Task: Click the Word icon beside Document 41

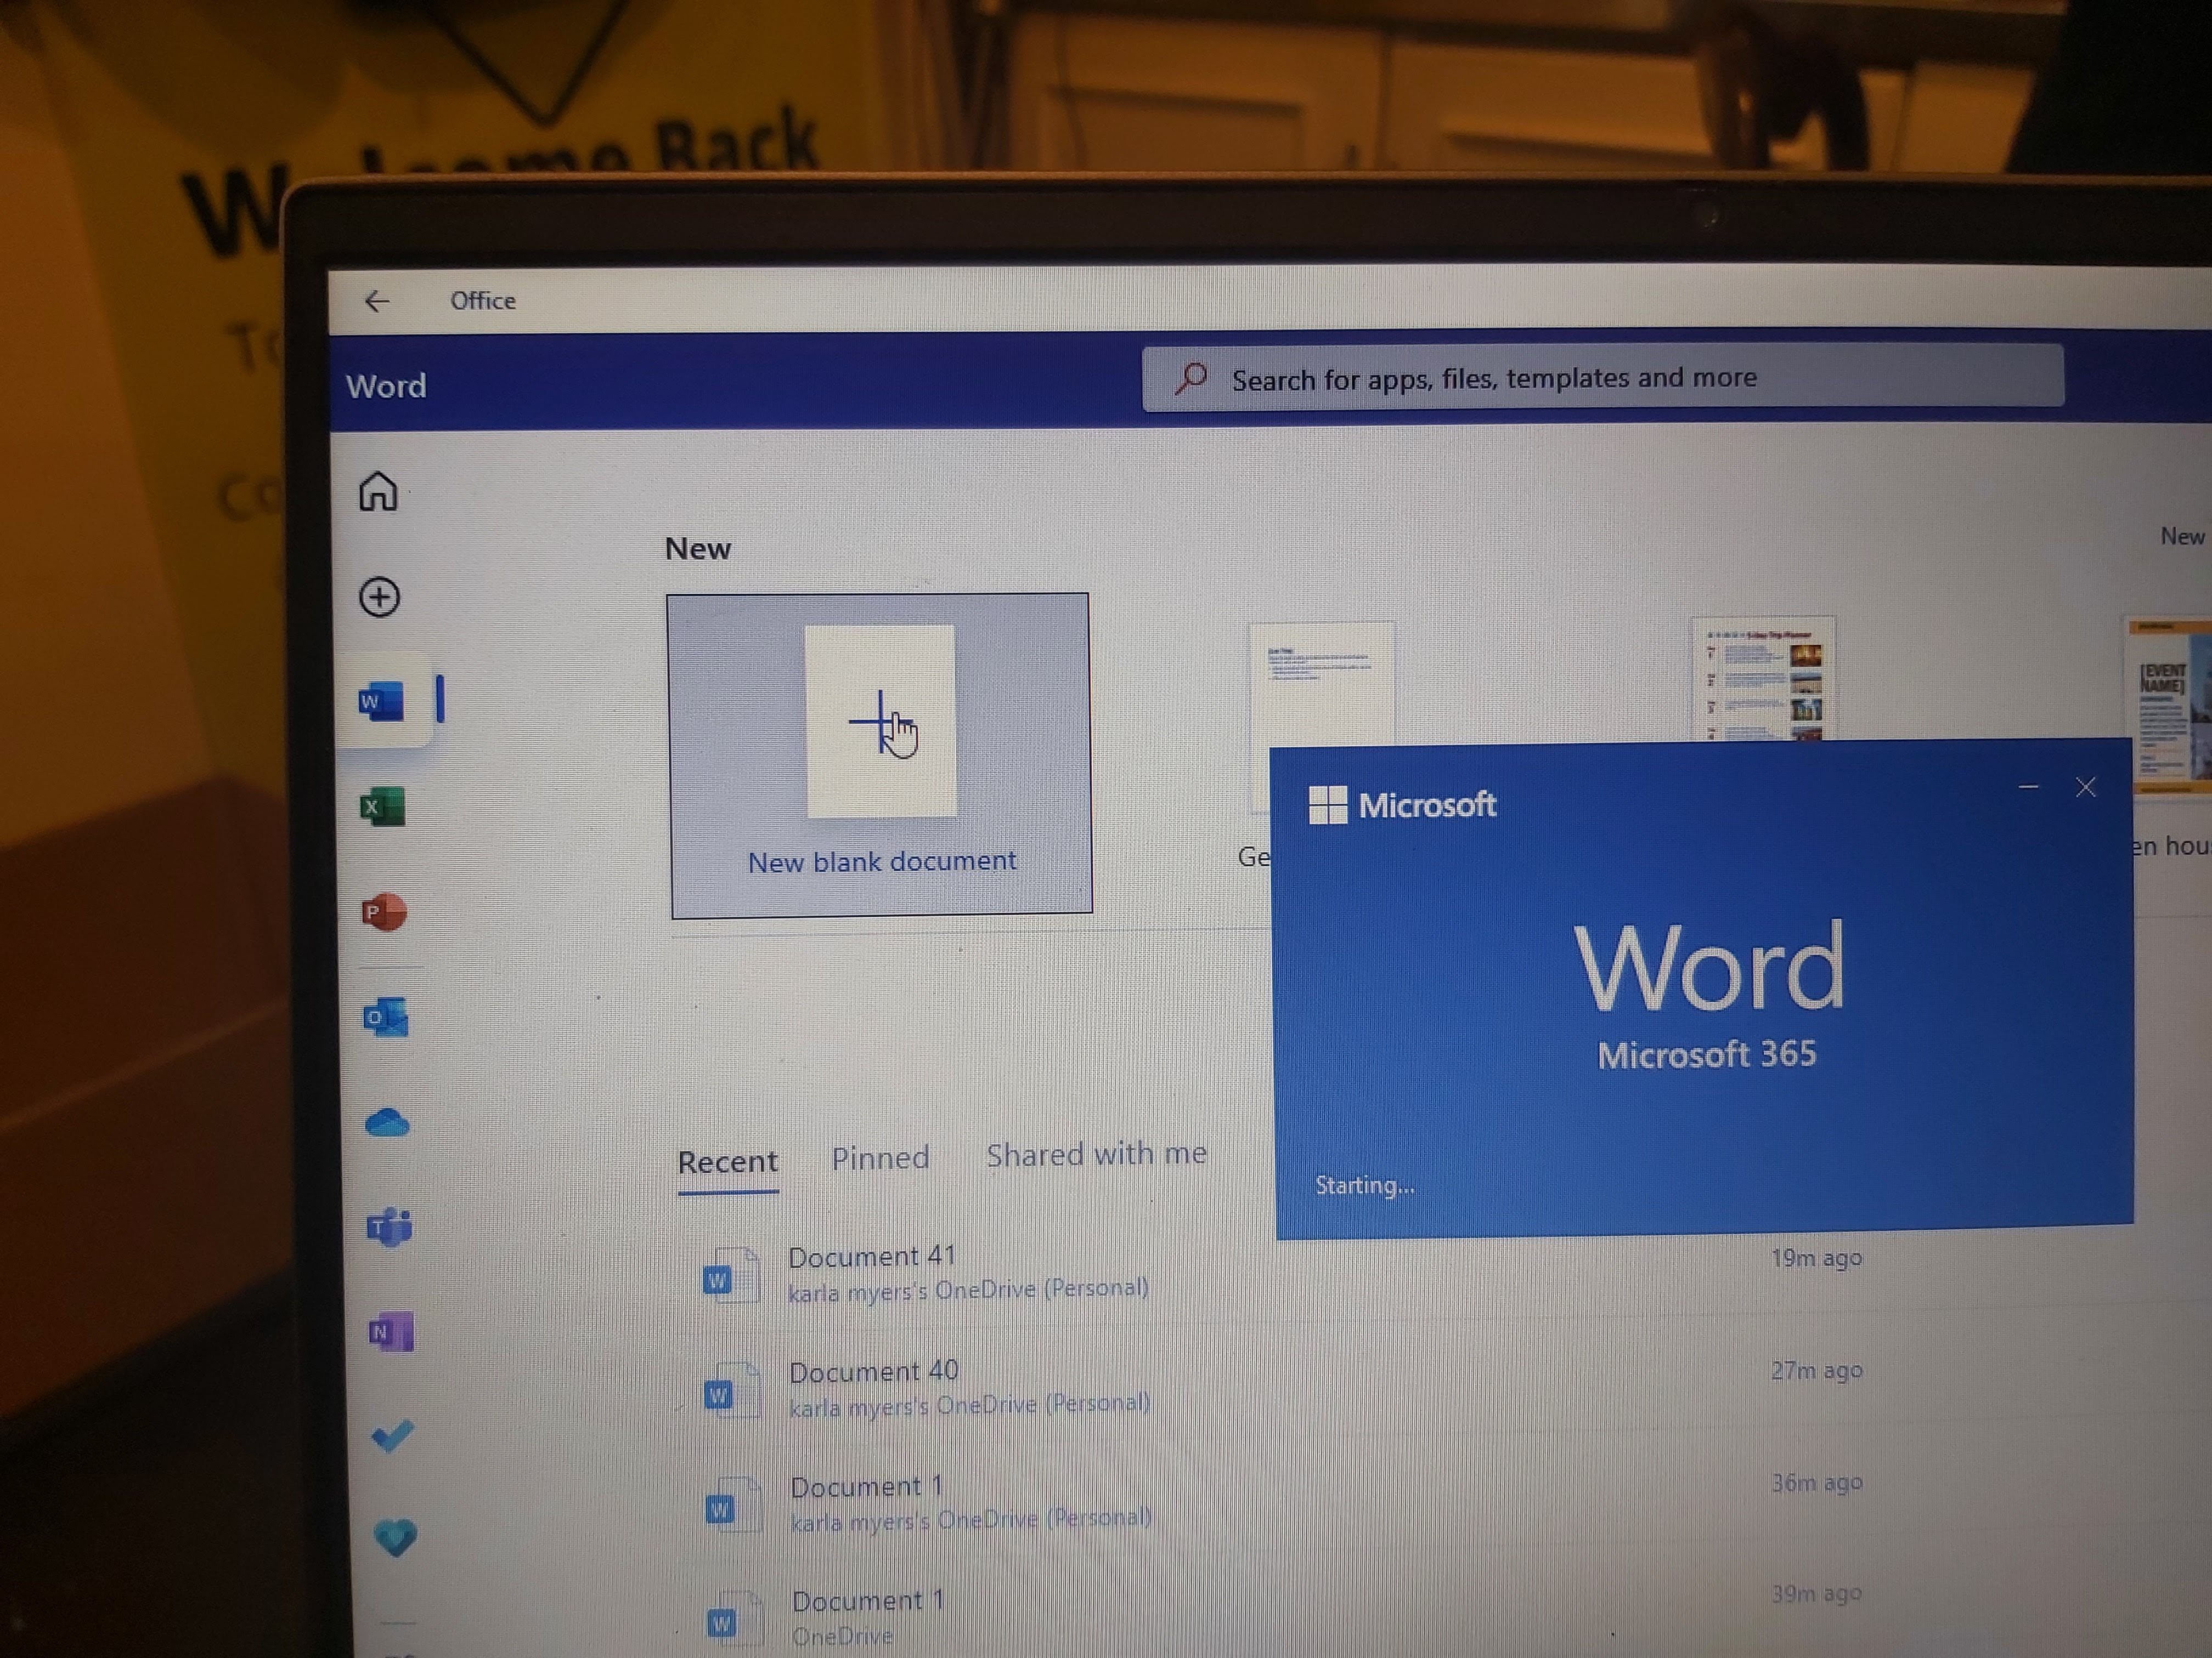Action: tap(731, 1275)
